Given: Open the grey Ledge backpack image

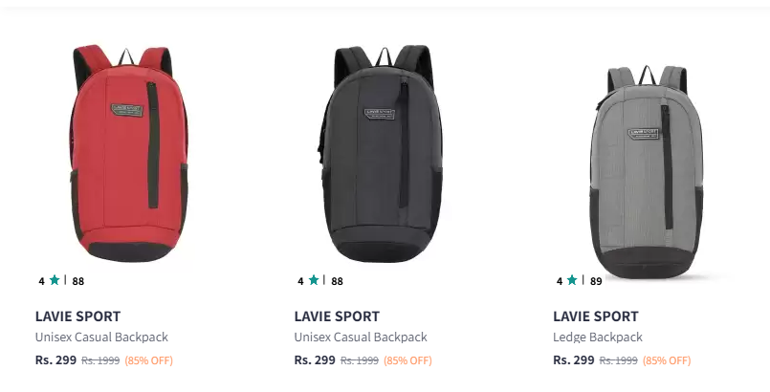Looking at the screenshot, I should point(648,172).
